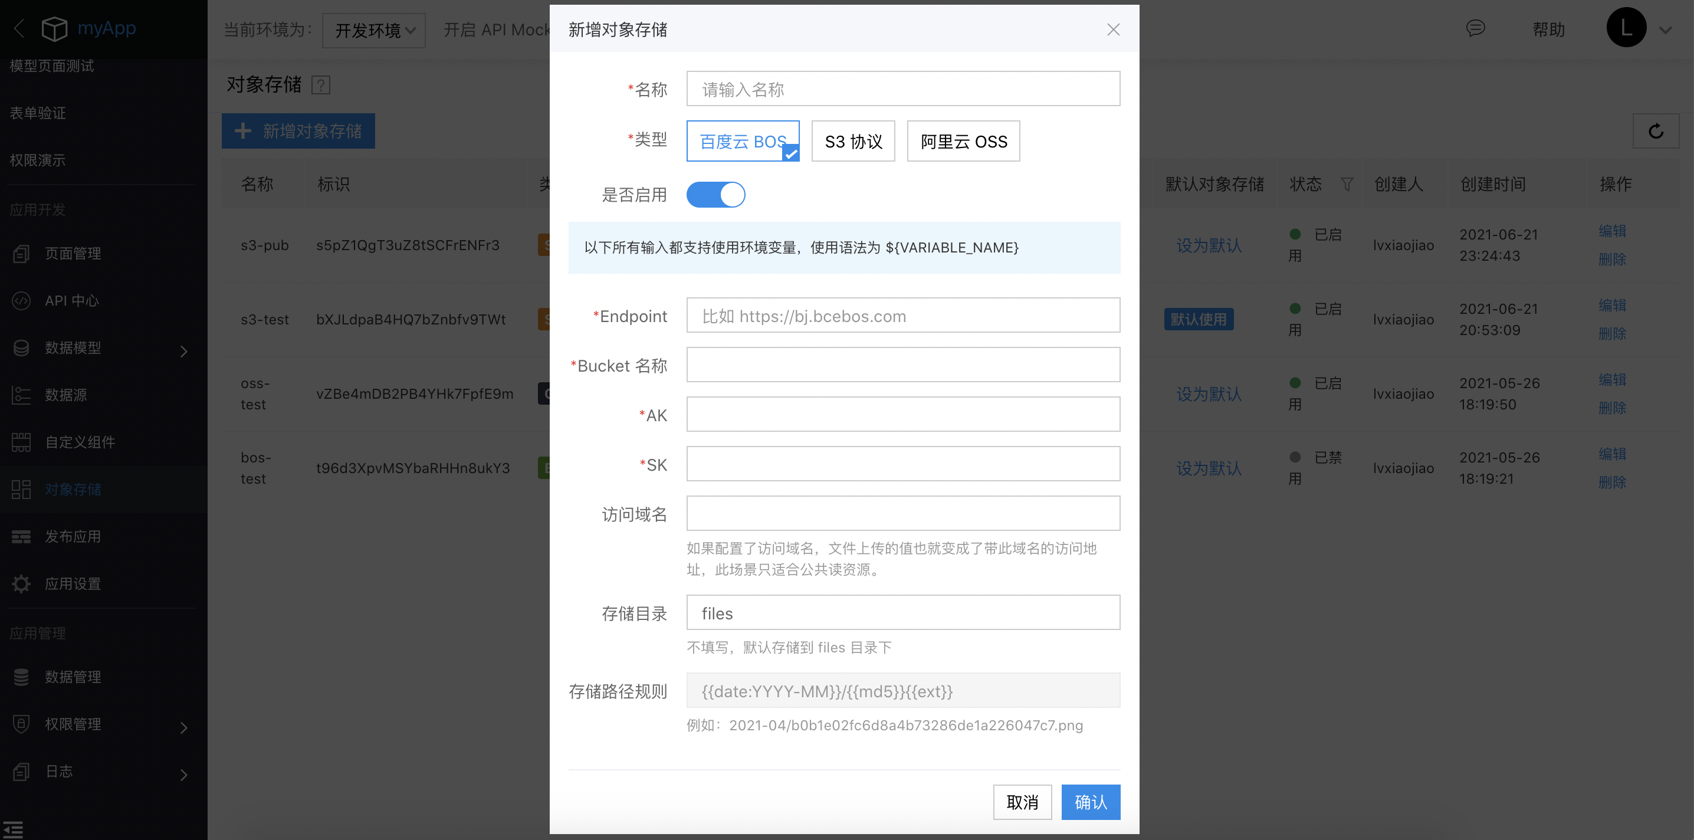This screenshot has height=840, width=1694.
Task: Click 确认 to submit the dialog
Action: pyautogui.click(x=1091, y=802)
